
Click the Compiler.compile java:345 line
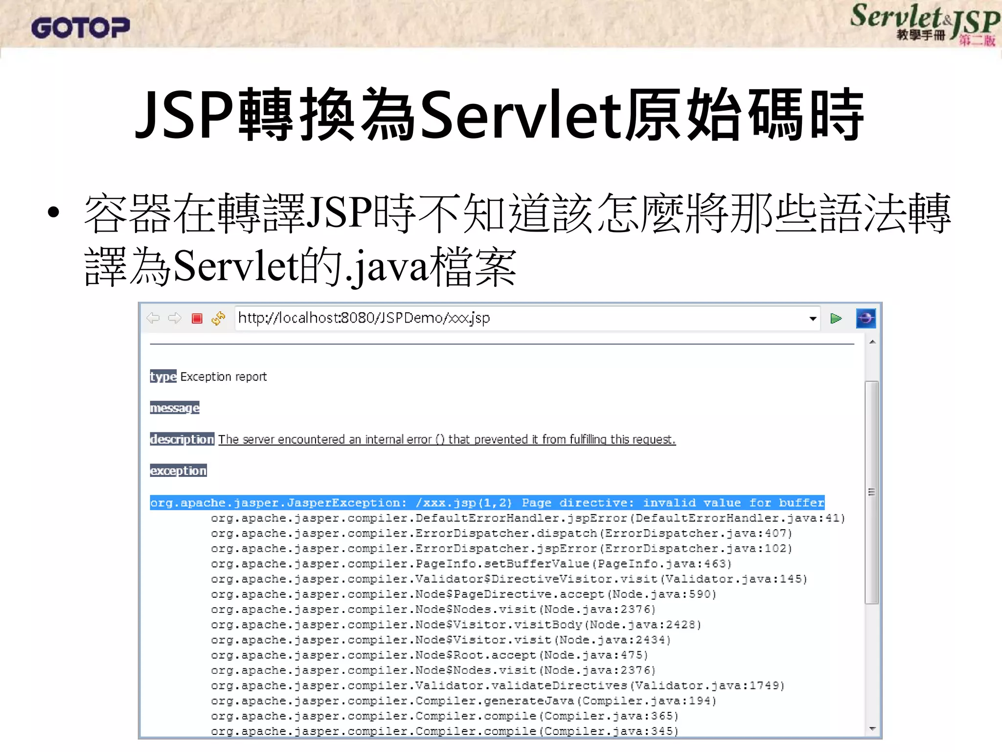click(445, 731)
